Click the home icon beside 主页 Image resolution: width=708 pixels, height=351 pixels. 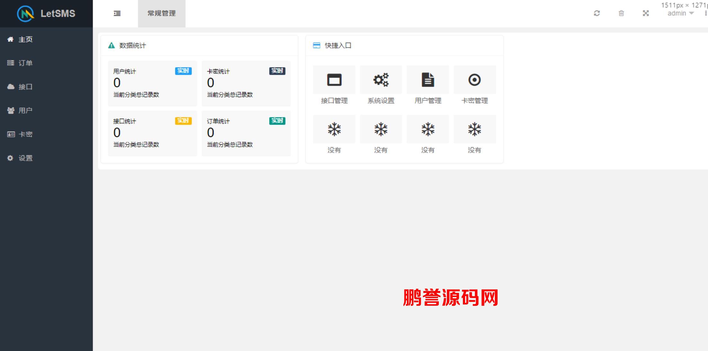11,39
